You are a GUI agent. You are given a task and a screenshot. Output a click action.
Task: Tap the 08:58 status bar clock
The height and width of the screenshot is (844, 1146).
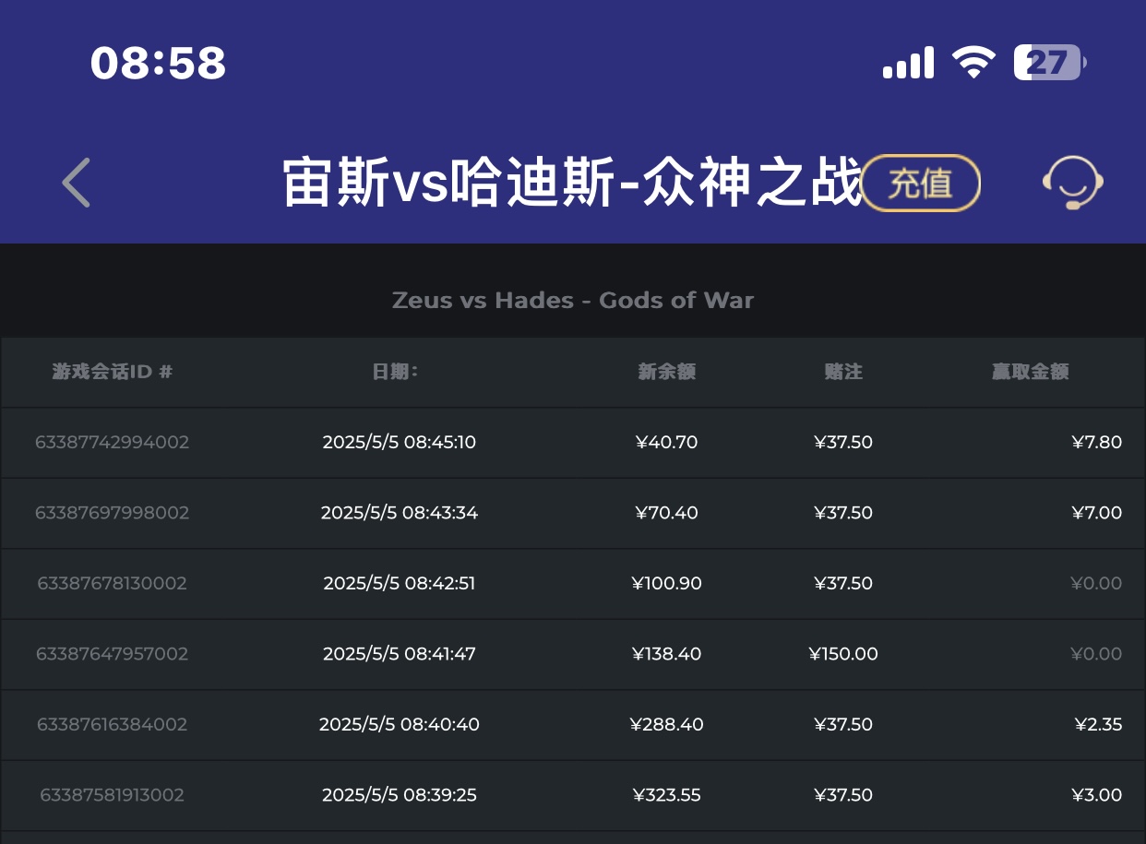[159, 63]
